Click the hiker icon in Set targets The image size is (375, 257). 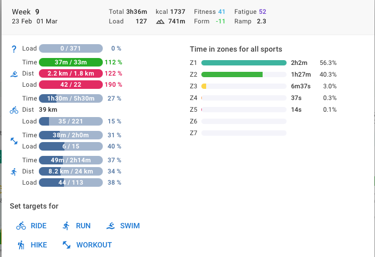coord(21,245)
